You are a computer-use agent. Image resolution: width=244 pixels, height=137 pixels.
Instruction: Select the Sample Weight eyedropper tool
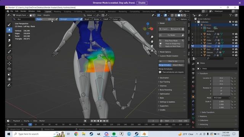9,52
